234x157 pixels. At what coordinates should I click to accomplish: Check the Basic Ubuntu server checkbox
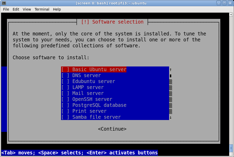pos(65,70)
